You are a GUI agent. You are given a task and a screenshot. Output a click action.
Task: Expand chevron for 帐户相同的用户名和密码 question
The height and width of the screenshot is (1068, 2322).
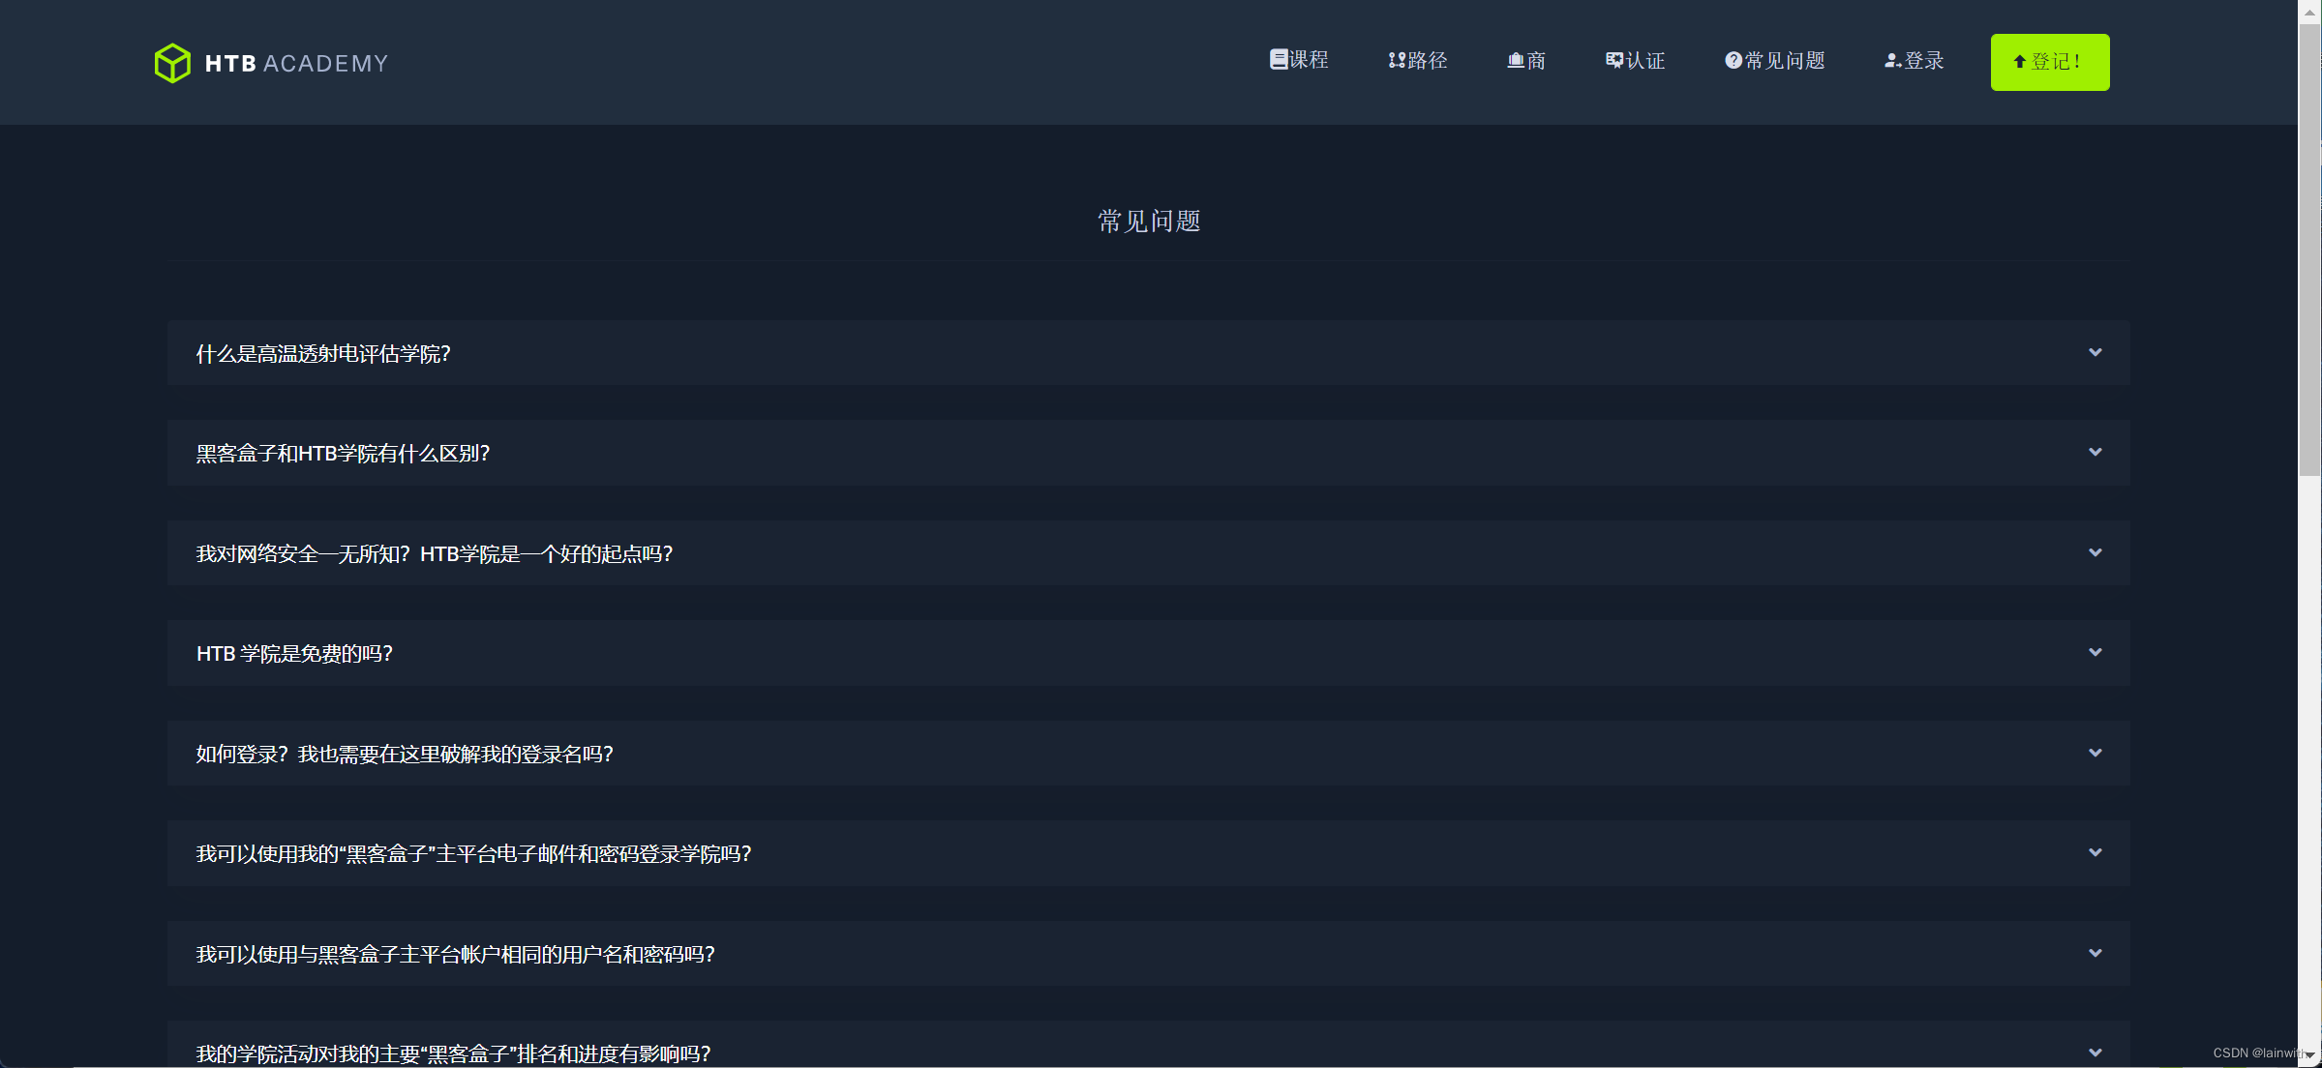pyautogui.click(x=2095, y=953)
